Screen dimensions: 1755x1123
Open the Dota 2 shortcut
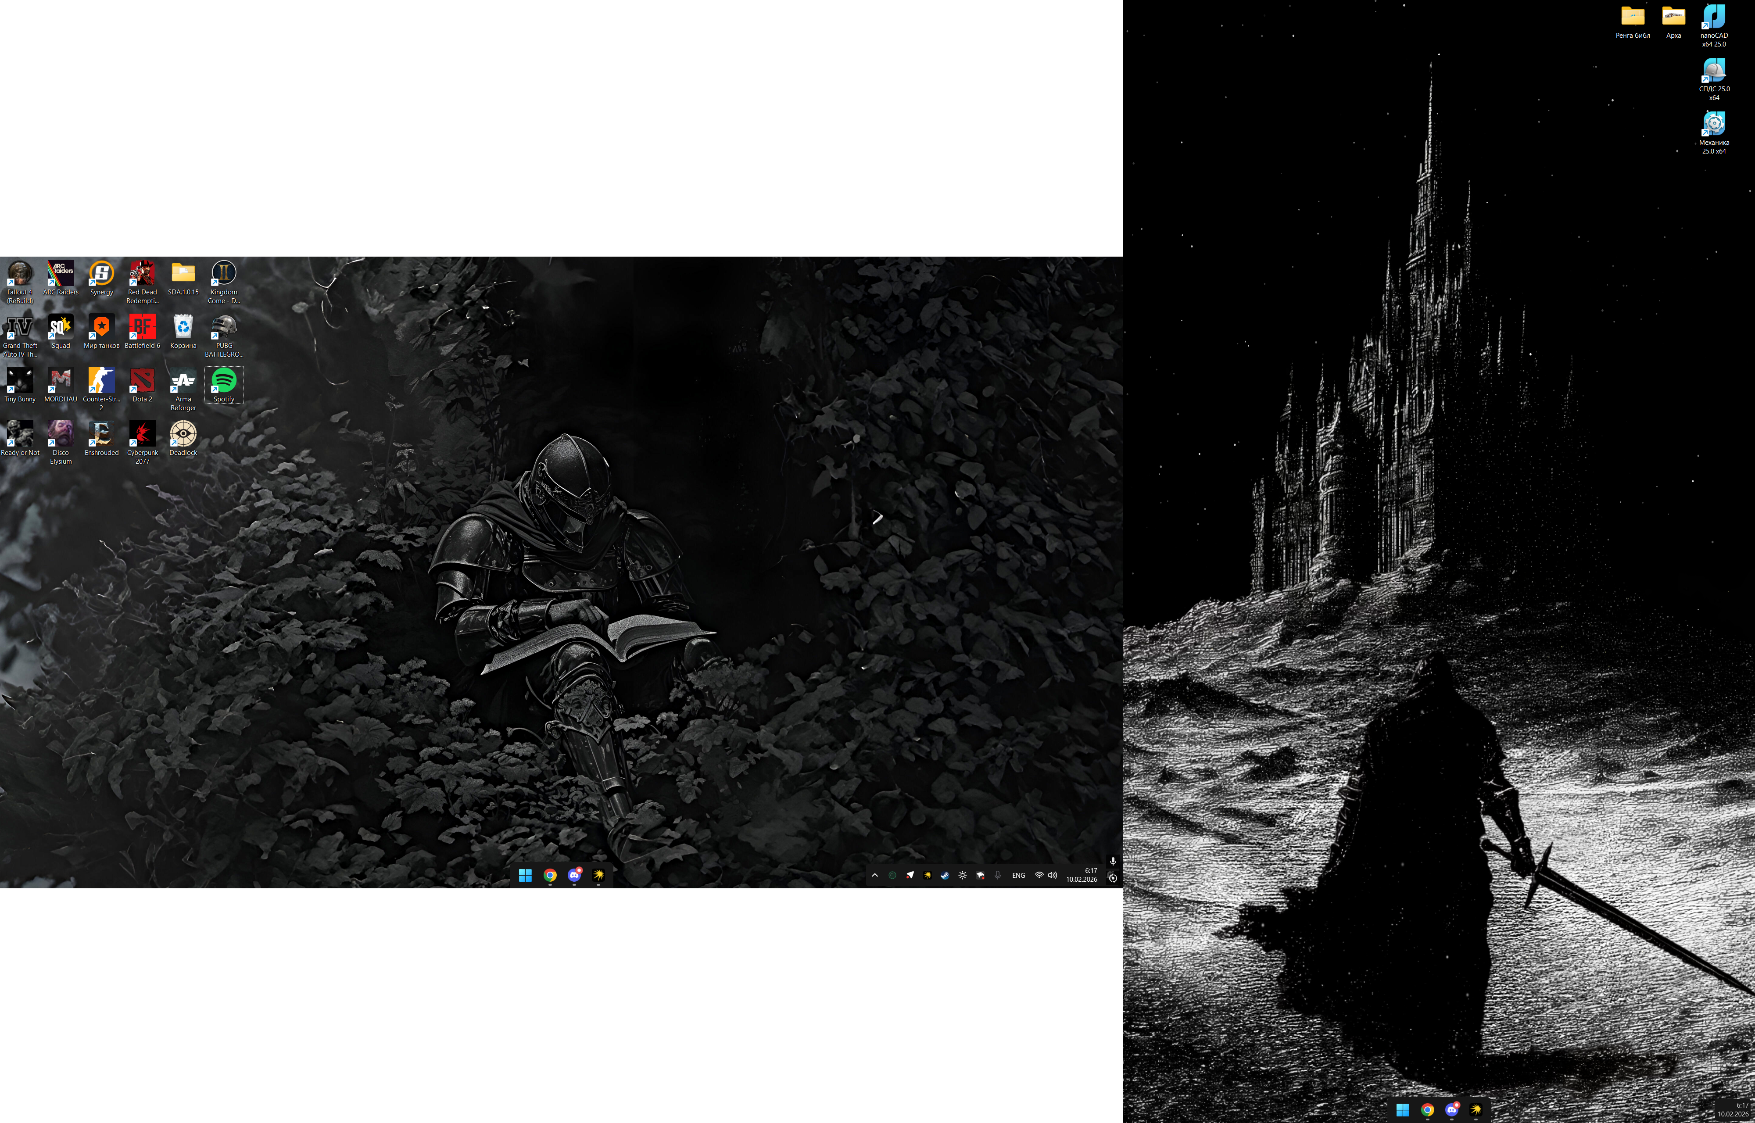pyautogui.click(x=142, y=381)
